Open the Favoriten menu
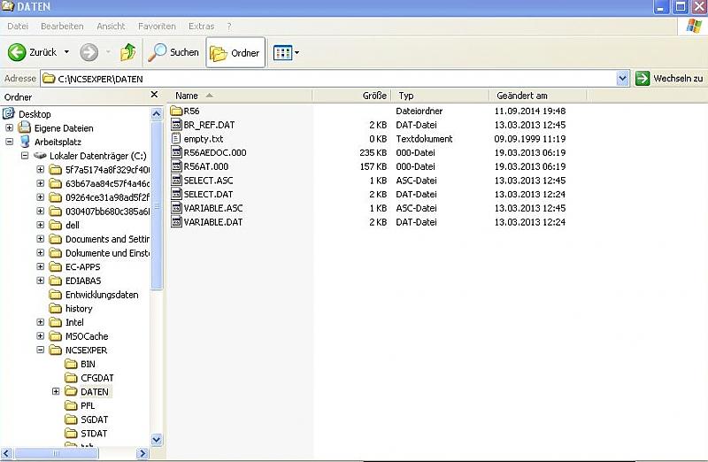Image resolution: width=708 pixels, height=462 pixels. 157,27
